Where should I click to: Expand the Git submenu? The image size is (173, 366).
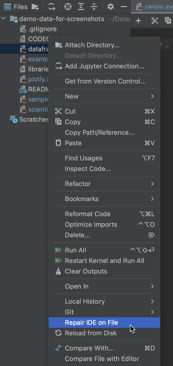coord(104,312)
